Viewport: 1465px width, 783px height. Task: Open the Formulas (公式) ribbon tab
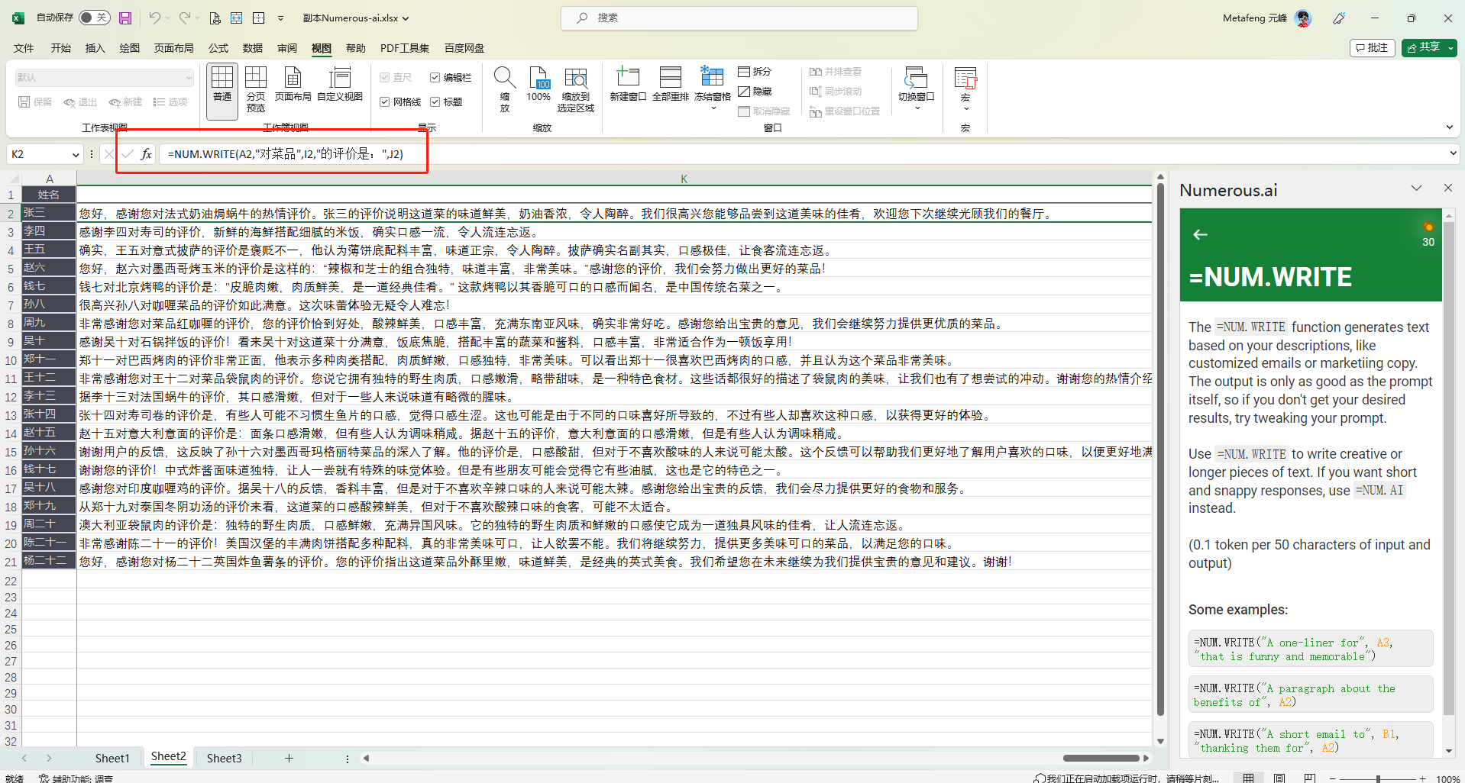pyautogui.click(x=218, y=48)
